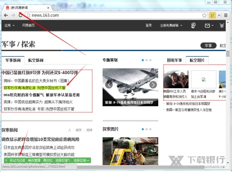
Task: Open the 韩国EXO工作人员 airport thumbnail
Action: (x=176, y=79)
